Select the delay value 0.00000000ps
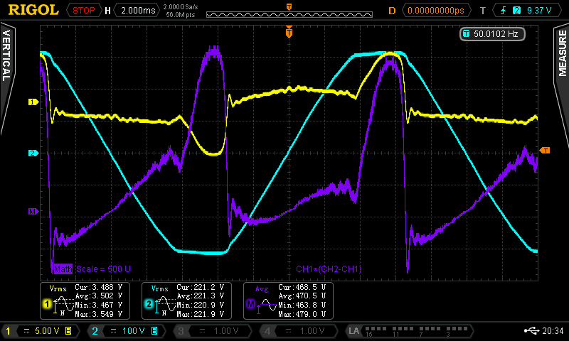This screenshot has height=341, width=569. [436, 11]
